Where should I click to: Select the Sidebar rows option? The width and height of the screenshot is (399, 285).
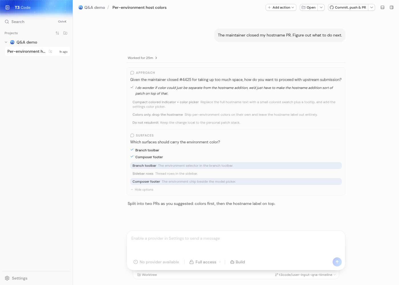(236, 174)
